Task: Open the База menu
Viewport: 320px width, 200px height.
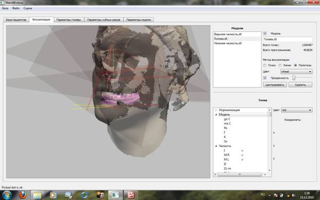Action: click(x=5, y=8)
